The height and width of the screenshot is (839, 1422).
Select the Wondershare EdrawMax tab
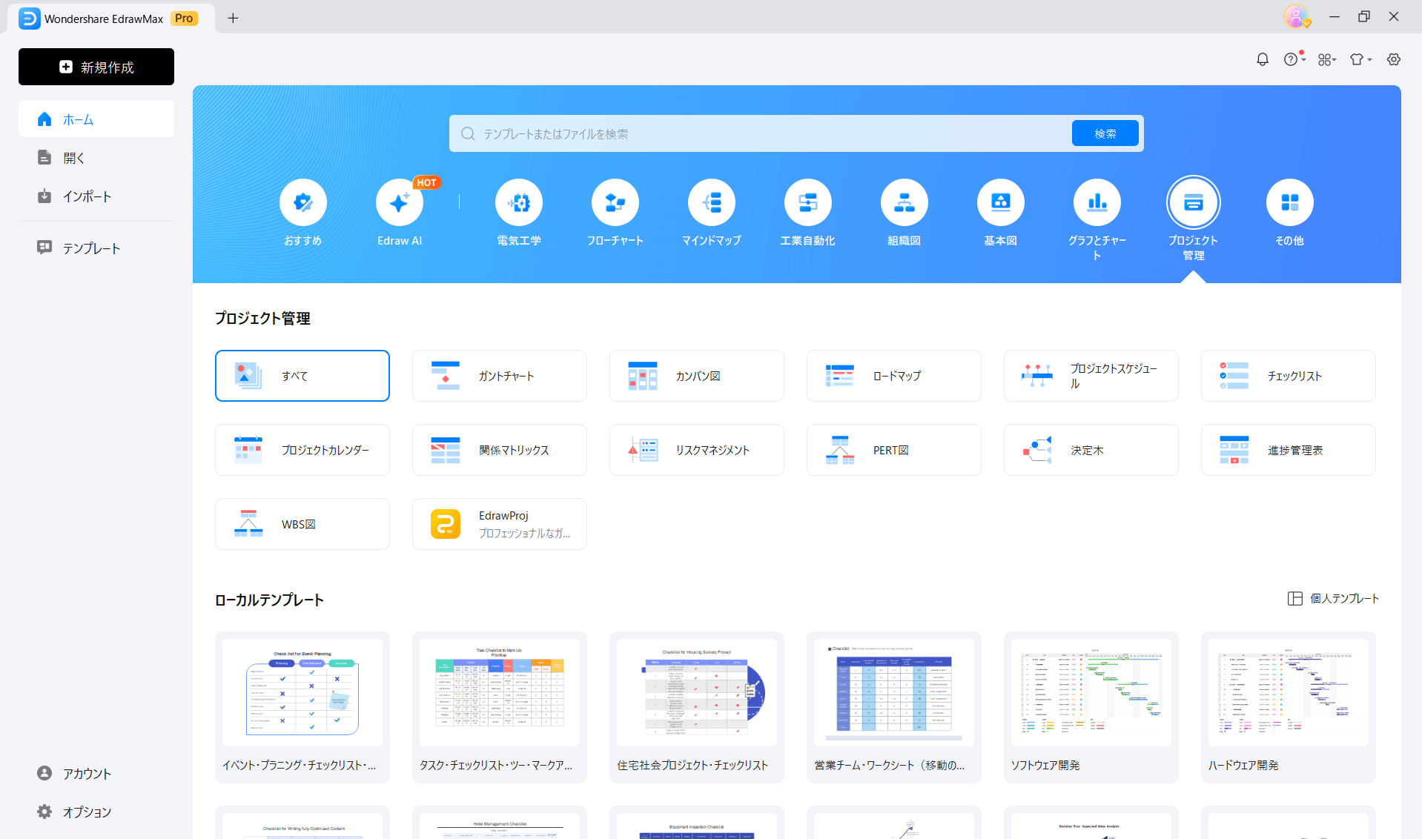coord(111,19)
